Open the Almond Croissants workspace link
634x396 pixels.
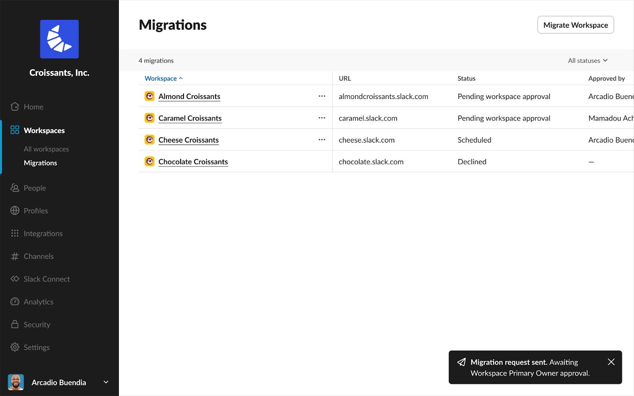coord(189,96)
